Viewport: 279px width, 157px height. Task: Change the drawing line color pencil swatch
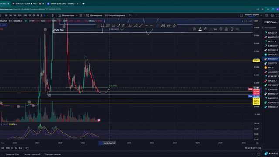[200, 29]
